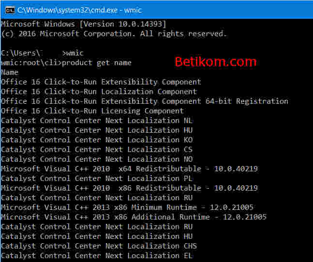Image resolution: width=313 pixels, height=262 pixels.
Task: Click 'Catalyst Control Center Next Localization PL'
Action: 97,179
